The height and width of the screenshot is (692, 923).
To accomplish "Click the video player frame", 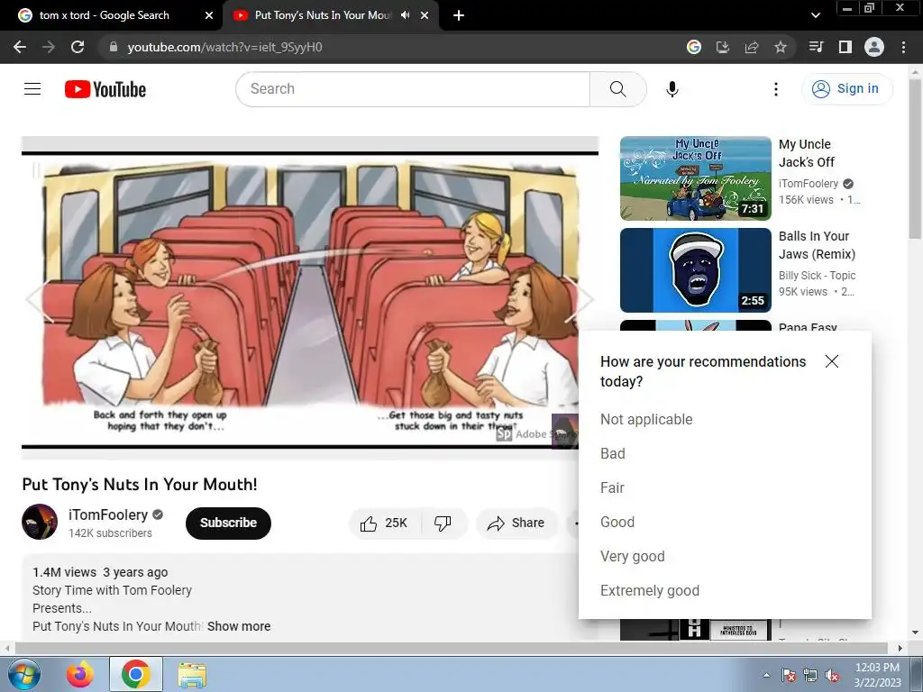I will tap(310, 300).
